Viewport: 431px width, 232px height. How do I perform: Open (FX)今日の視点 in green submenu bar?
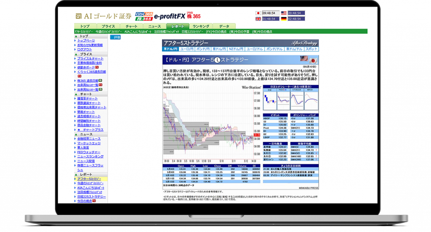216,31
